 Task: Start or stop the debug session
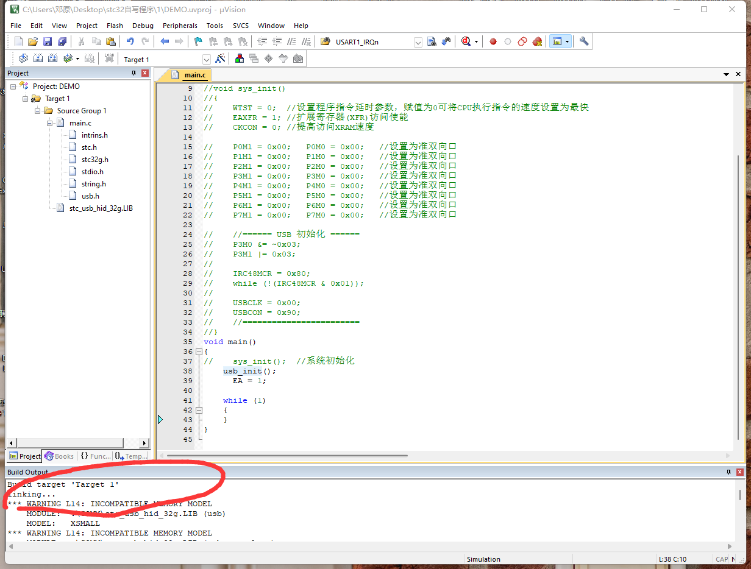tap(466, 41)
